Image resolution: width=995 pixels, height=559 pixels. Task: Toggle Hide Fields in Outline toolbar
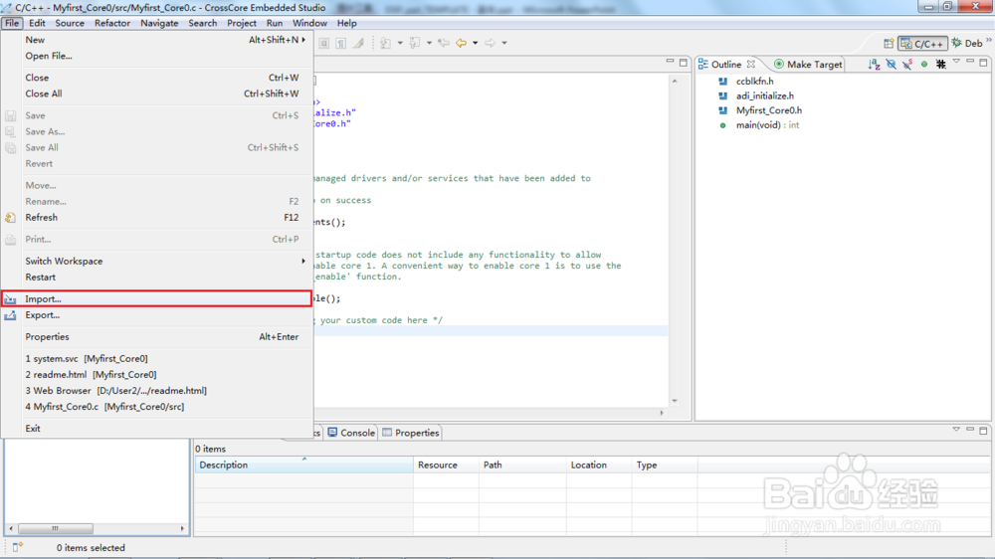point(891,64)
